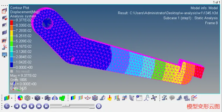Click the cube with inward arrows tensor icon
Image resolution: width=222 pixels, height=112 pixels.
coord(95,98)
